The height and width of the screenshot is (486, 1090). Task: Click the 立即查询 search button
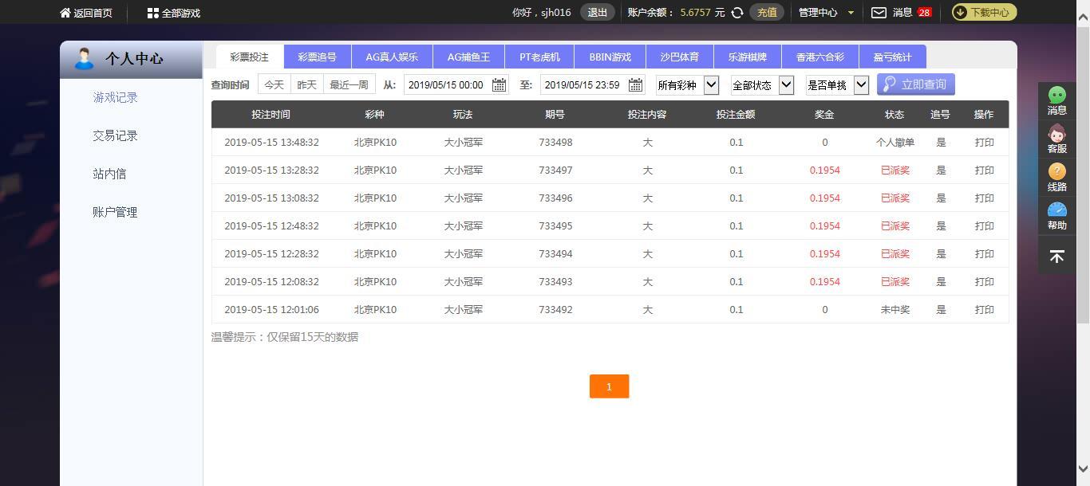coord(915,84)
